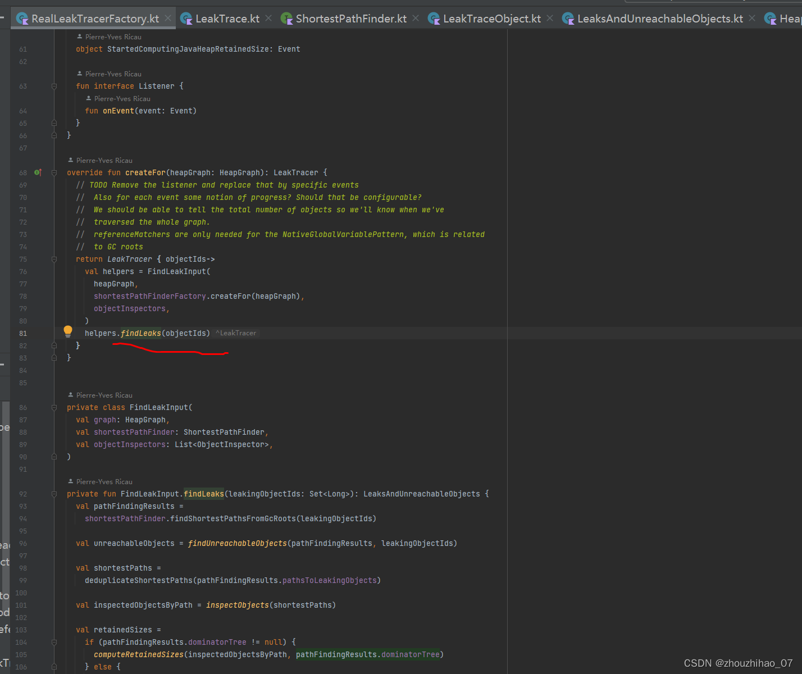Image resolution: width=802 pixels, height=674 pixels.
Task: Click findShortestPathsFromGcRoots on line 94
Action: [233, 518]
